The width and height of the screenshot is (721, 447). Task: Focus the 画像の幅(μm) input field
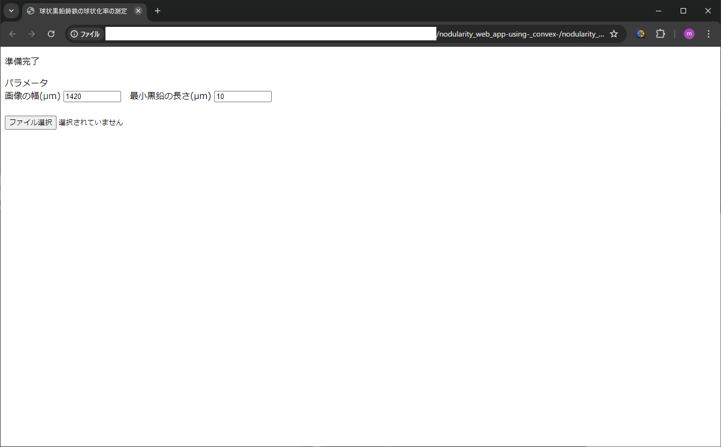(92, 96)
